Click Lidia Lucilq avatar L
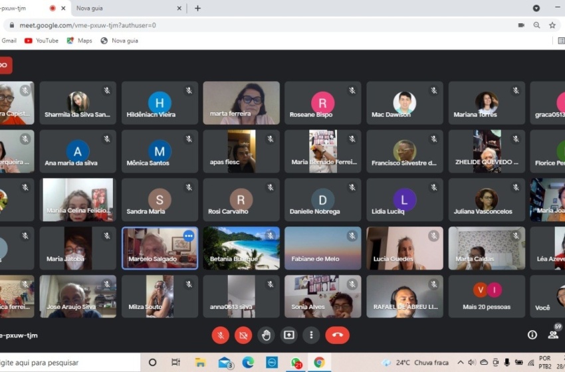This screenshot has height=372, width=565. 404,199
